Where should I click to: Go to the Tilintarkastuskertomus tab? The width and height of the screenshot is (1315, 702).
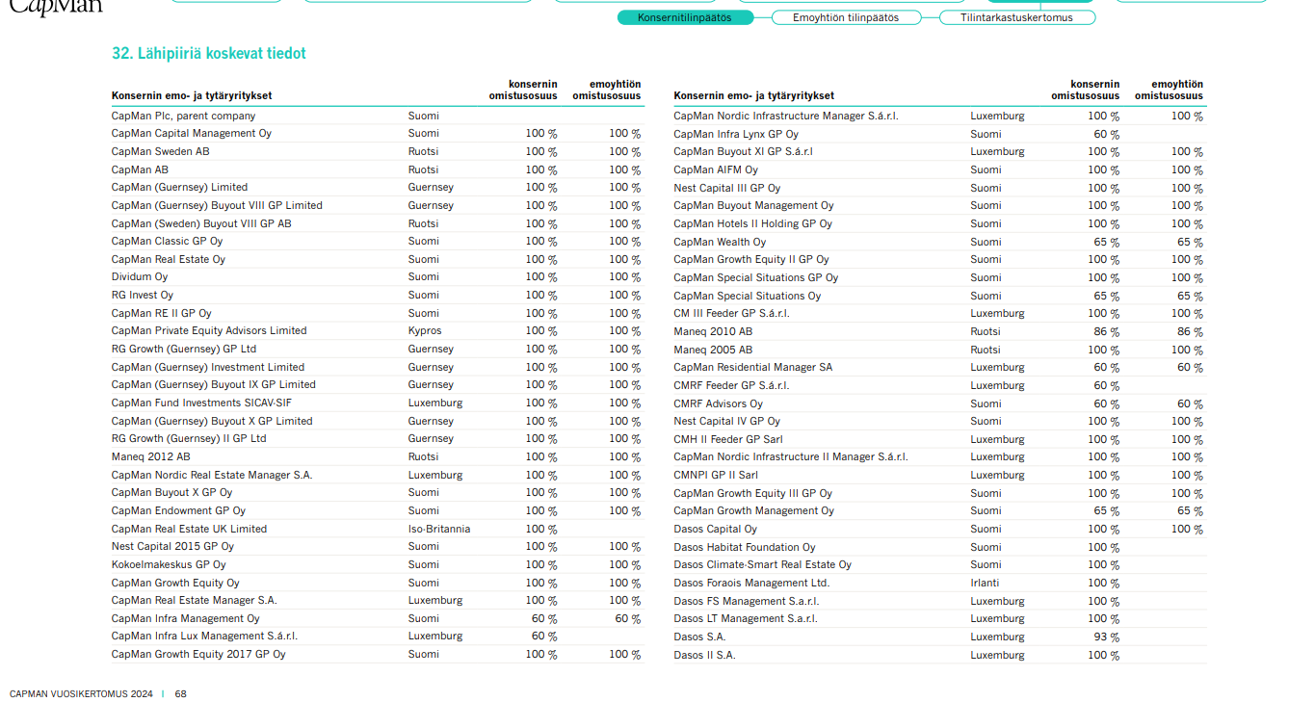coord(1016,17)
